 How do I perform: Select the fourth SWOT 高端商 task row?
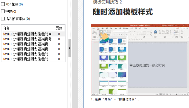click(x=33, y=49)
